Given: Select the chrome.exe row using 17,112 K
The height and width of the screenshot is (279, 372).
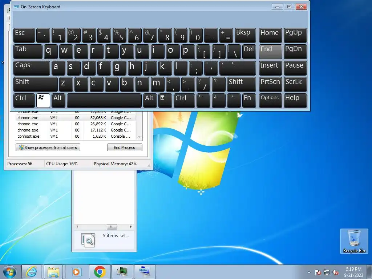Looking at the screenshot, I should [76, 130].
